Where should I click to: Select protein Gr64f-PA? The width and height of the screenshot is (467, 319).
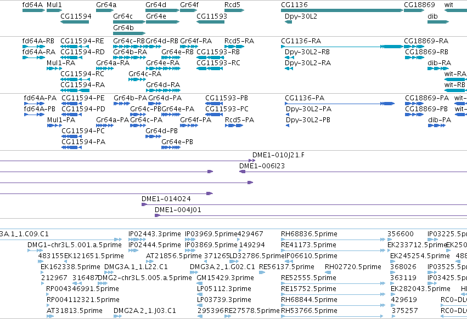coord(189,126)
